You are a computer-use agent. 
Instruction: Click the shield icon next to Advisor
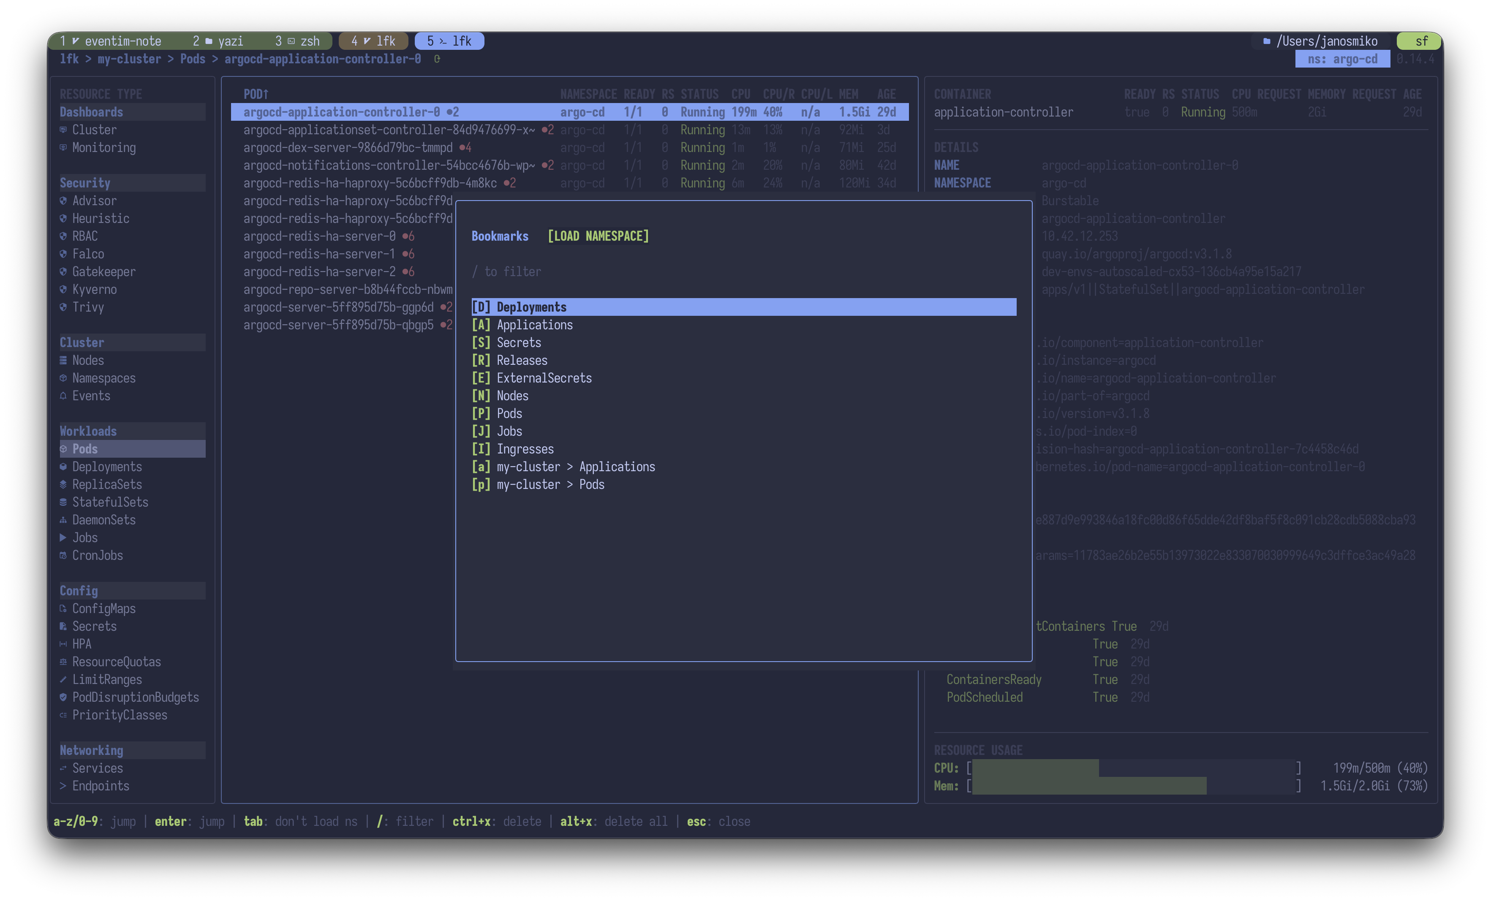63,201
